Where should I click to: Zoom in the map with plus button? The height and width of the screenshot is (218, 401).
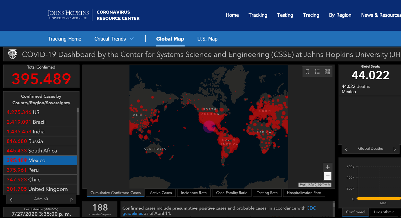pos(327,167)
